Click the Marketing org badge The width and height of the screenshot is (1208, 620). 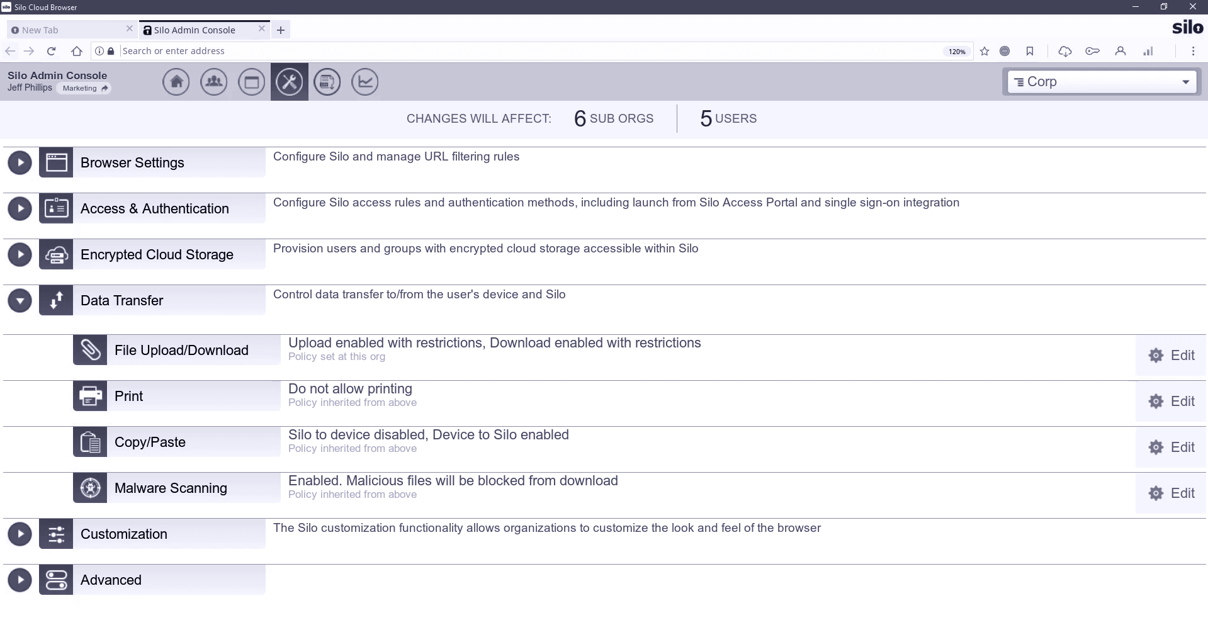point(85,88)
